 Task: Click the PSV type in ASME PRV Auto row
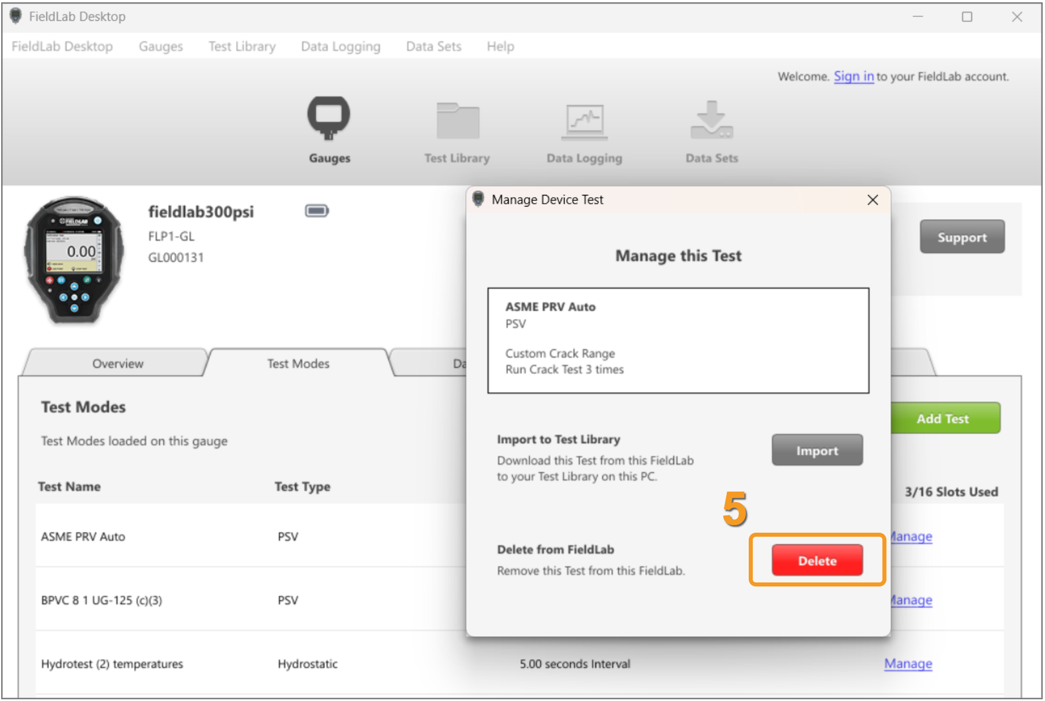click(x=288, y=537)
